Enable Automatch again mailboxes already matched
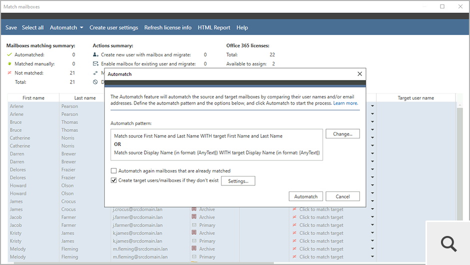Screen dimensions: 470x265 [x=114, y=171]
